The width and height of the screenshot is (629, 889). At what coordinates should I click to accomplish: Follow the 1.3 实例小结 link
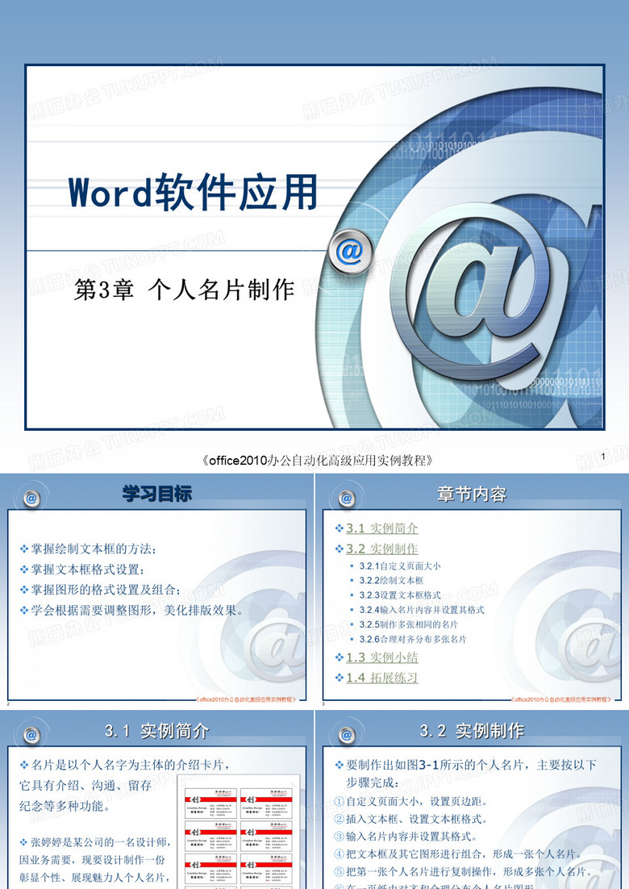382,657
